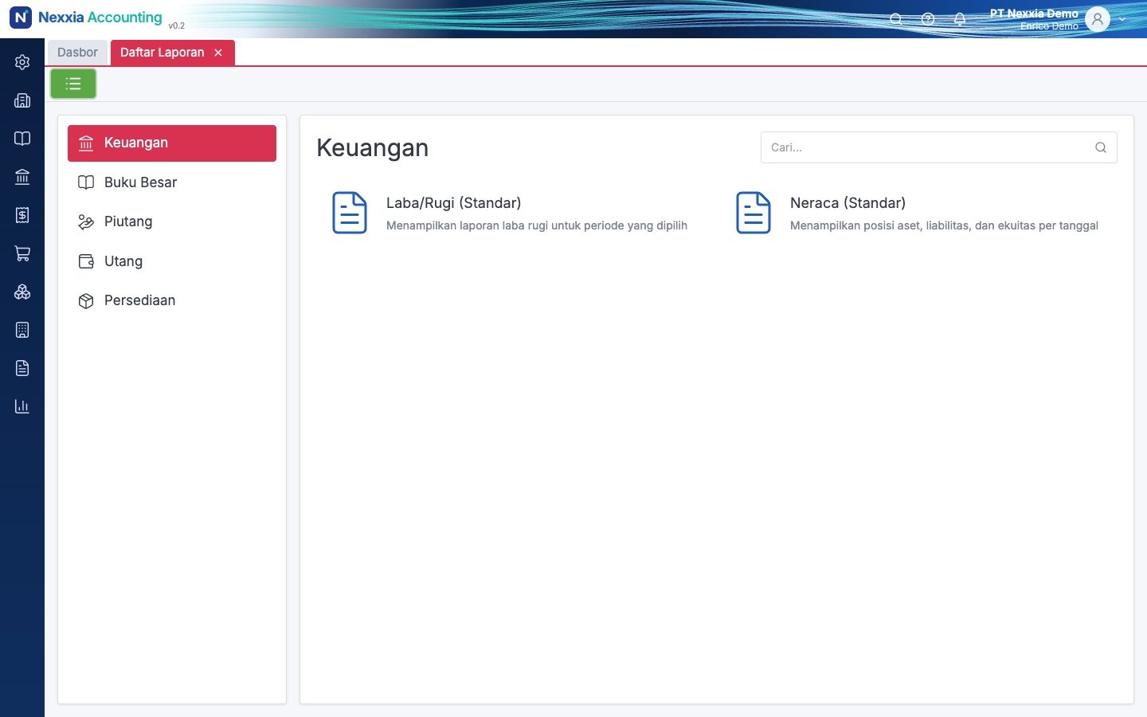Open the notification bell in the header
This screenshot has width=1147, height=717.
tap(960, 19)
